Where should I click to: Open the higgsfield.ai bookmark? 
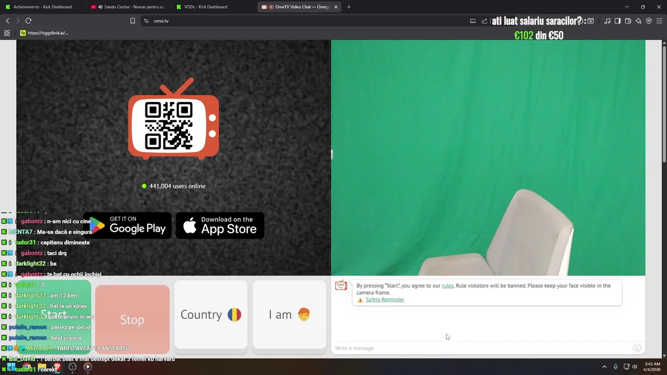pos(44,33)
